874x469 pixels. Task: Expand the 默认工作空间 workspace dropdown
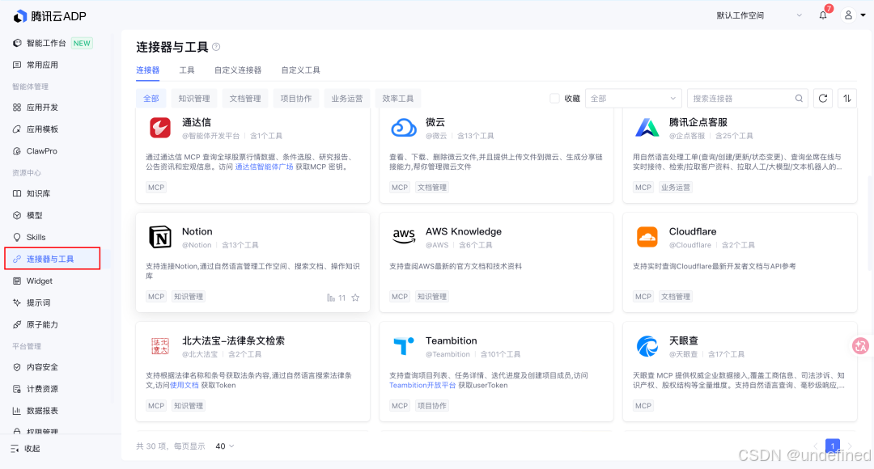[x=759, y=15]
